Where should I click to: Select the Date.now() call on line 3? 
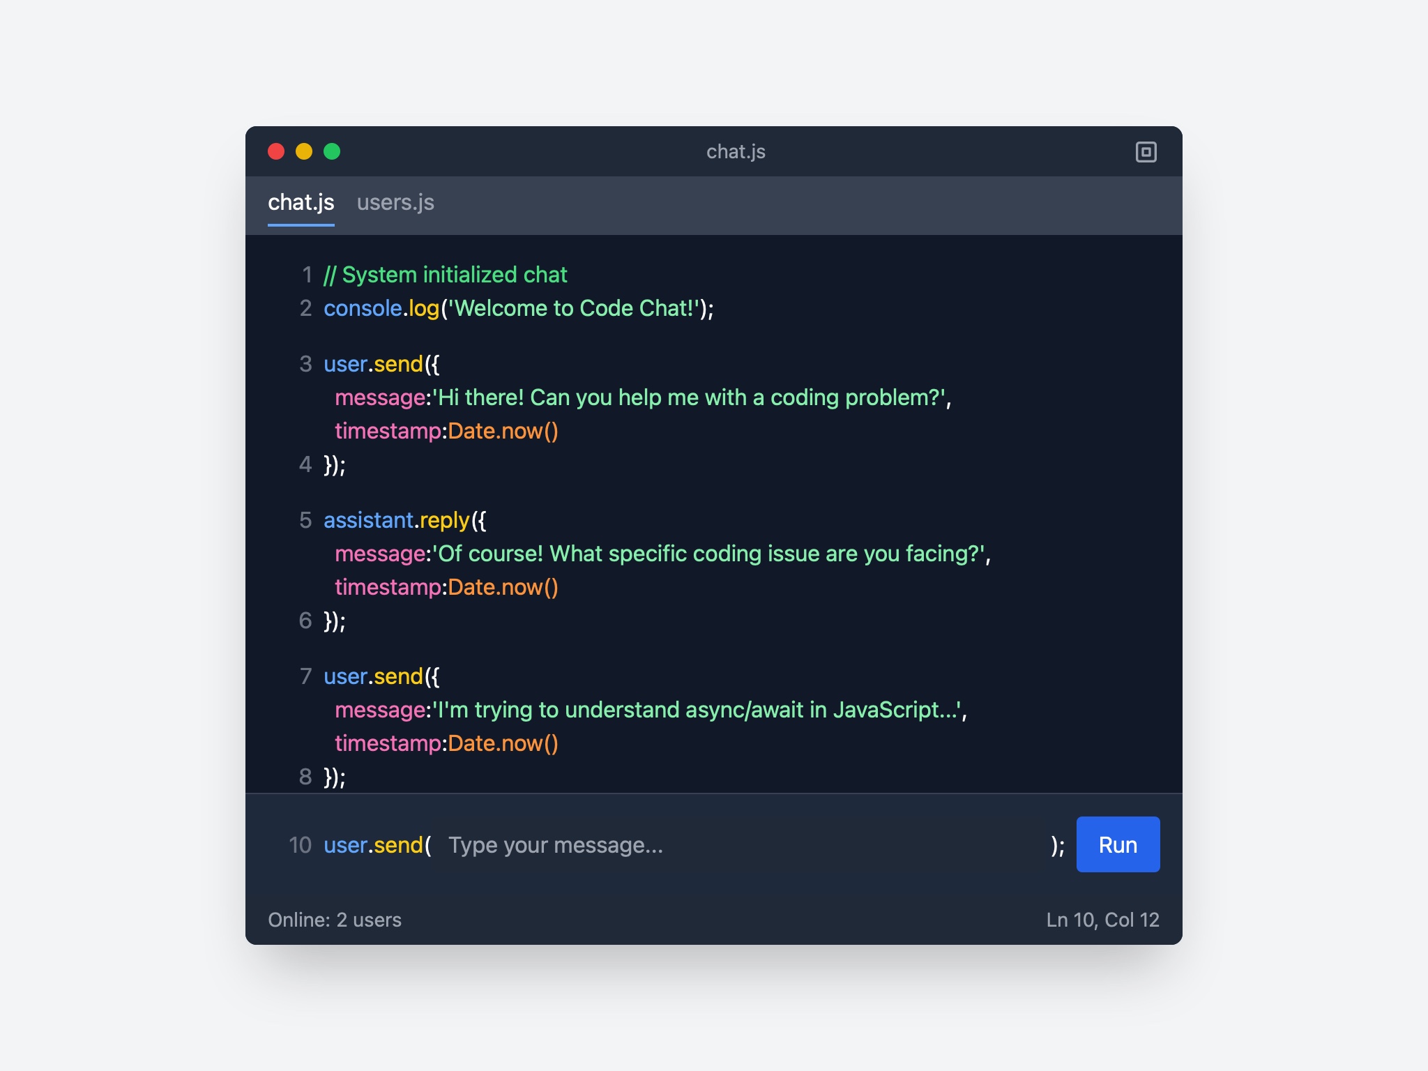tap(504, 430)
